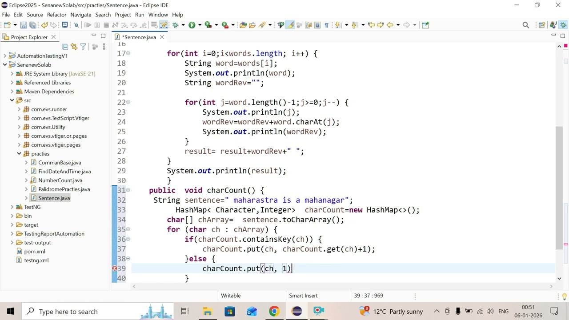Open the New file dropdown arrow

[15, 25]
